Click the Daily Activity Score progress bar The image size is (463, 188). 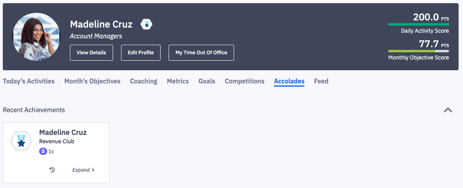[418, 24]
